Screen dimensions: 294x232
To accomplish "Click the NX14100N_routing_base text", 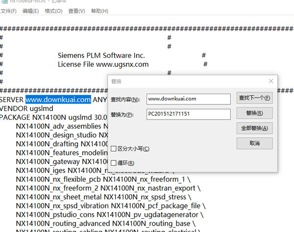I will tap(151, 223).
